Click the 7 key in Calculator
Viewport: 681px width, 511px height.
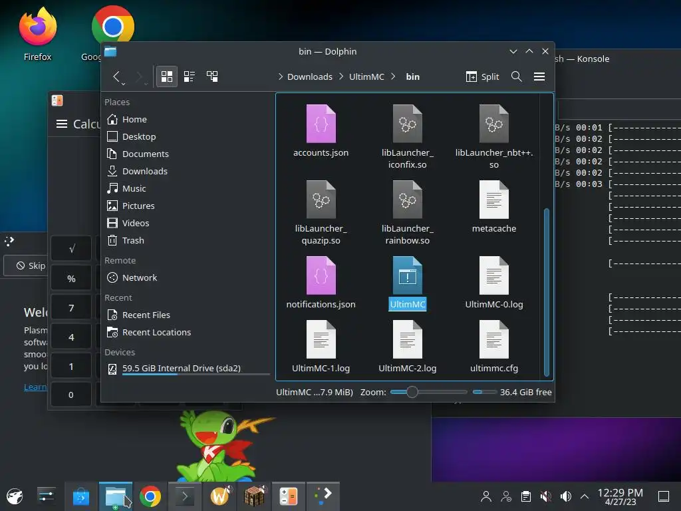pyautogui.click(x=71, y=307)
